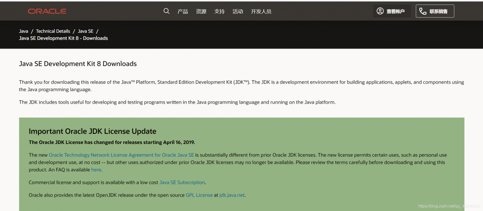
Task: Open the 开发人员 menu
Action: click(x=261, y=11)
